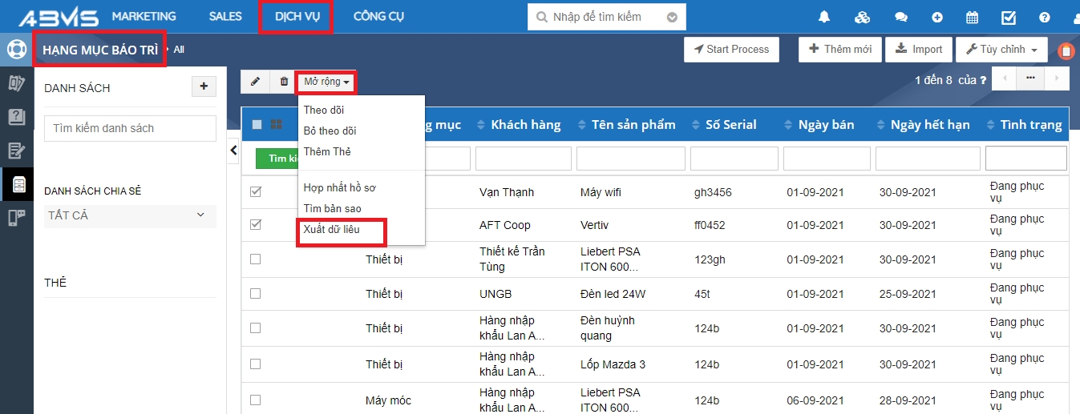The width and height of the screenshot is (1080, 414).
Task: Click the help question mark icon
Action: [1044, 17]
